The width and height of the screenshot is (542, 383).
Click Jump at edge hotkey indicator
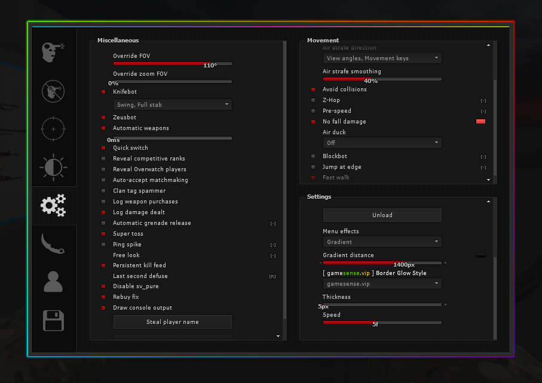tap(483, 168)
